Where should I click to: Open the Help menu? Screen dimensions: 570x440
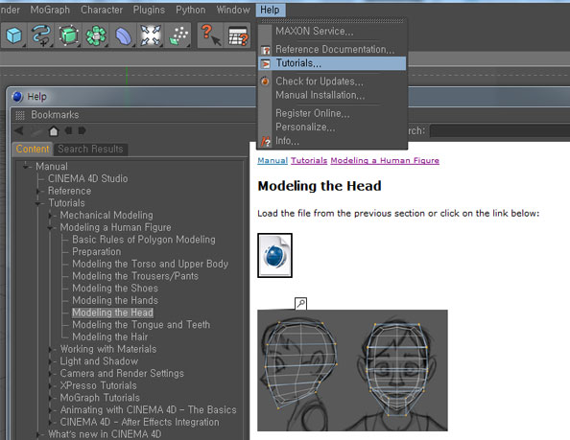click(x=270, y=10)
